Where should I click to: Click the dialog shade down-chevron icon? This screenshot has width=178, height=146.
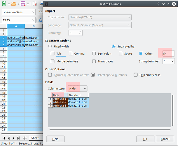point(163,4)
